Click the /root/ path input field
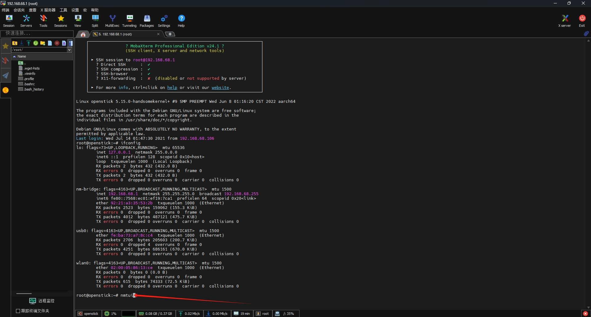The width and height of the screenshot is (591, 317). [x=39, y=50]
